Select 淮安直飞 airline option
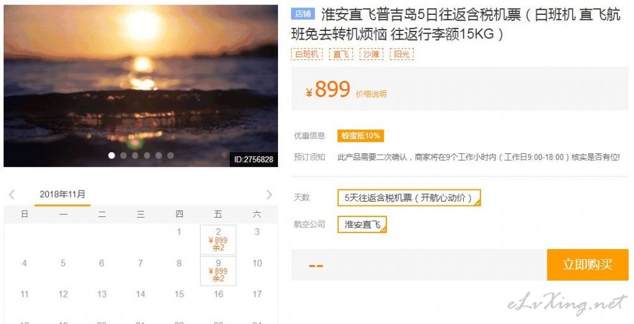 point(362,224)
